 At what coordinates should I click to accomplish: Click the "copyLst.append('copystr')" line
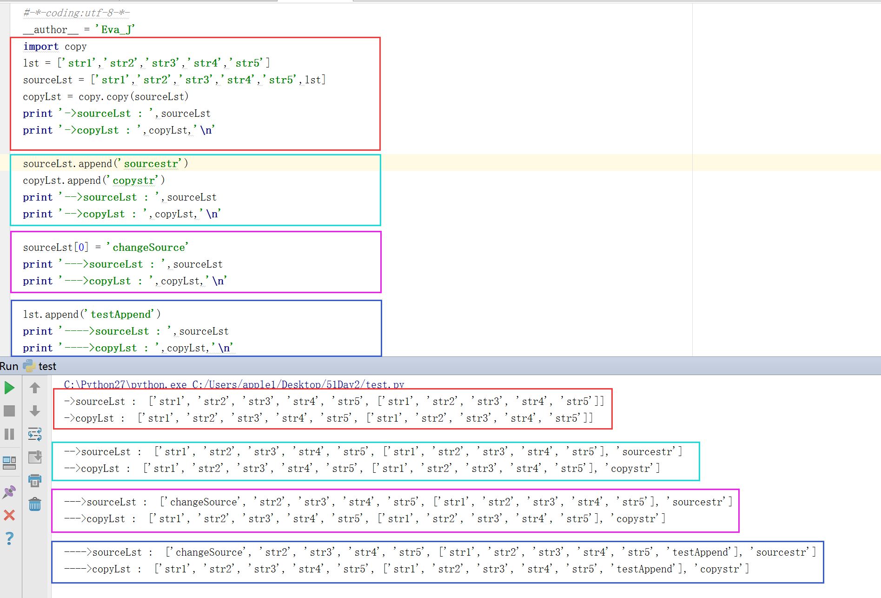94,181
